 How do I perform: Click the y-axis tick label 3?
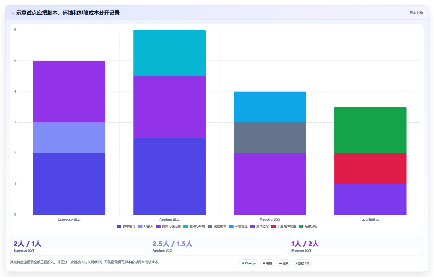tap(15, 122)
